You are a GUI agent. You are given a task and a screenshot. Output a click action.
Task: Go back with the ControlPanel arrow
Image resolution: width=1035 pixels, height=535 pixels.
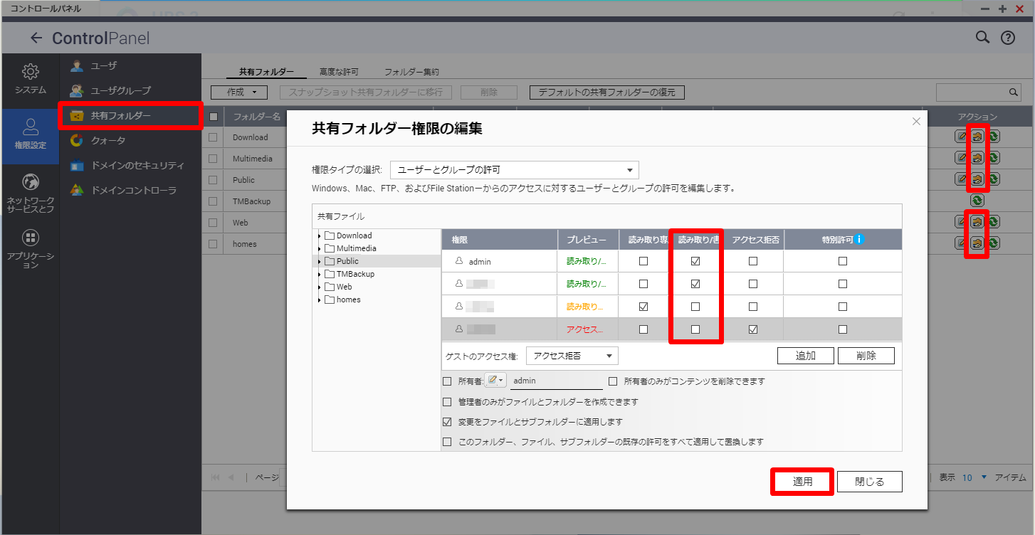[36, 38]
